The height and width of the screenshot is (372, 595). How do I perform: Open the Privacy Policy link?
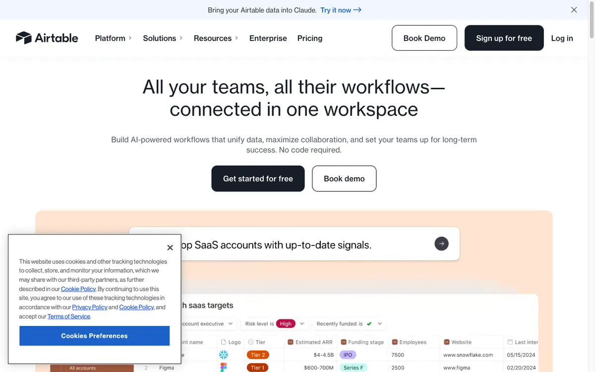point(90,307)
